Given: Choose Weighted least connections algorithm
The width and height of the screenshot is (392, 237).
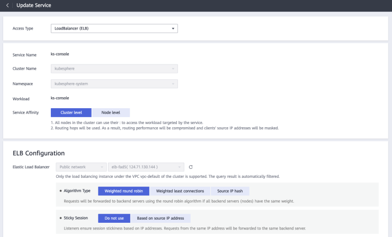Looking at the screenshot, I should (180, 191).
